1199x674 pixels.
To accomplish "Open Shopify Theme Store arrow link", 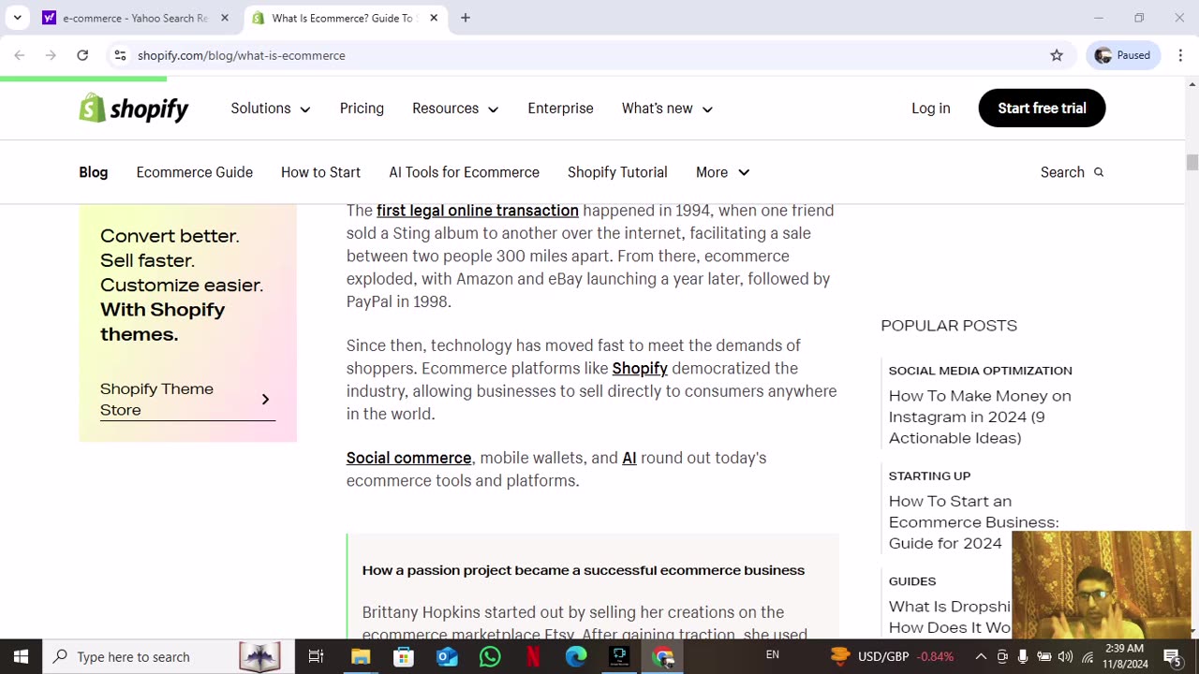I will click(187, 400).
